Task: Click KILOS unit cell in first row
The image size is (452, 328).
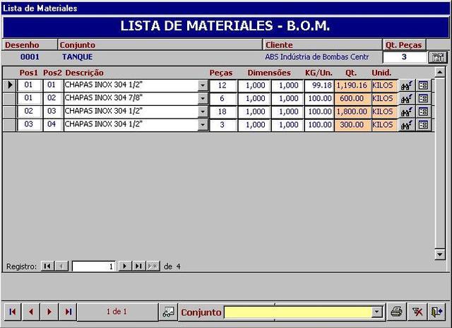Action: tap(383, 85)
